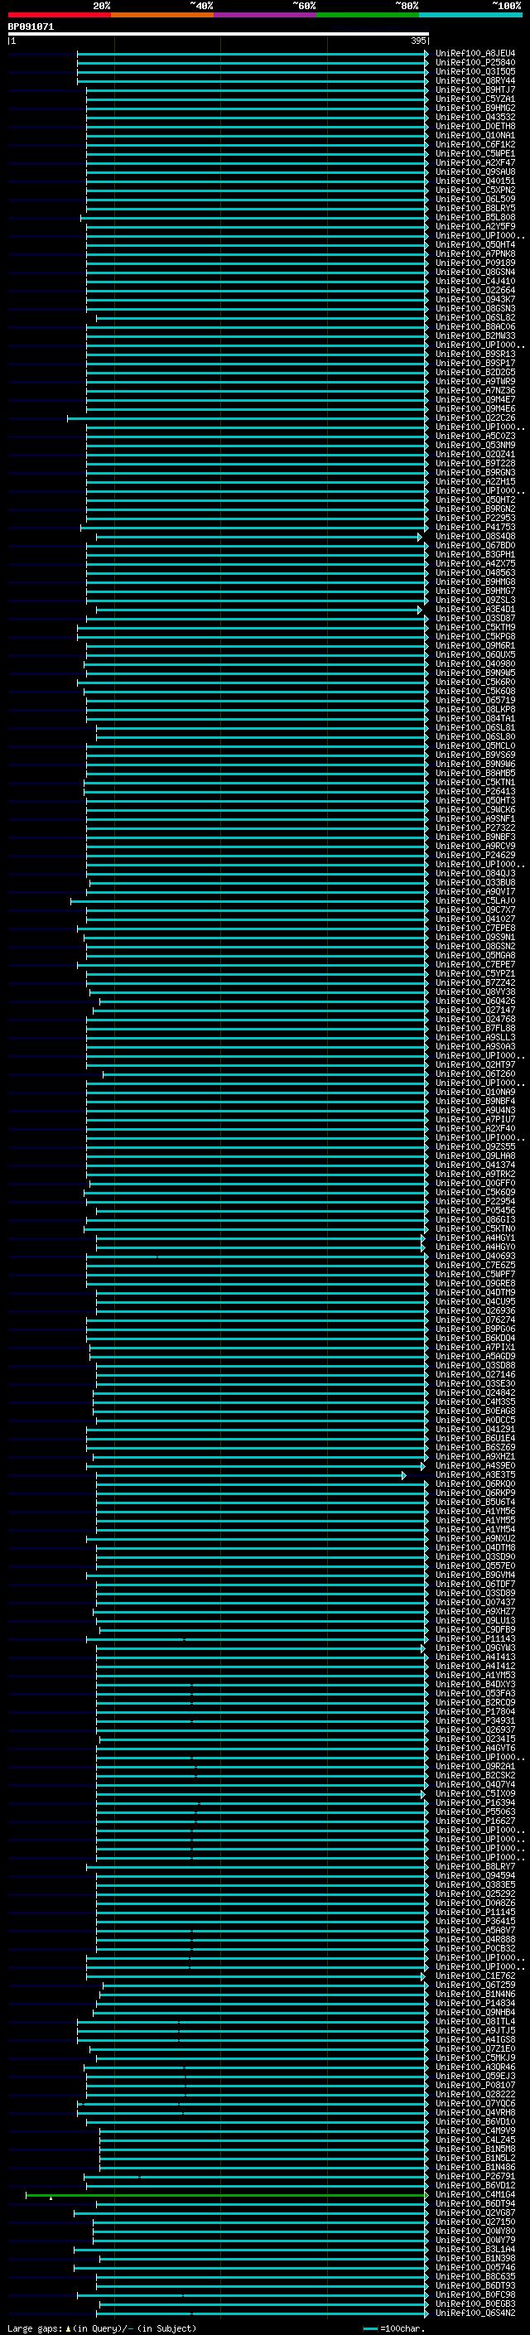Select hit label UniRef100_Q9GRE8
Screen dimensions: 530x2335
pos(475,1284)
